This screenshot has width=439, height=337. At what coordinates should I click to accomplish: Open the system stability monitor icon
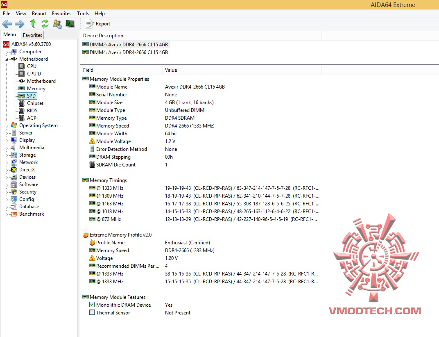(x=70, y=24)
